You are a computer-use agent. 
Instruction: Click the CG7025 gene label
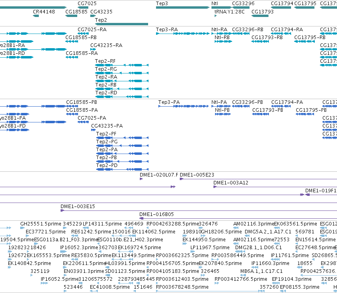(87, 4)
